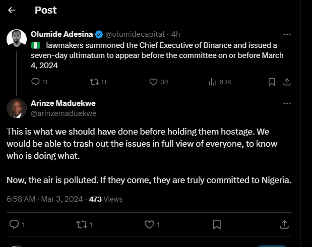Screen dimensions: 312x247
Task: Reply to Olumide Adesina's post
Action: [x=35, y=82]
